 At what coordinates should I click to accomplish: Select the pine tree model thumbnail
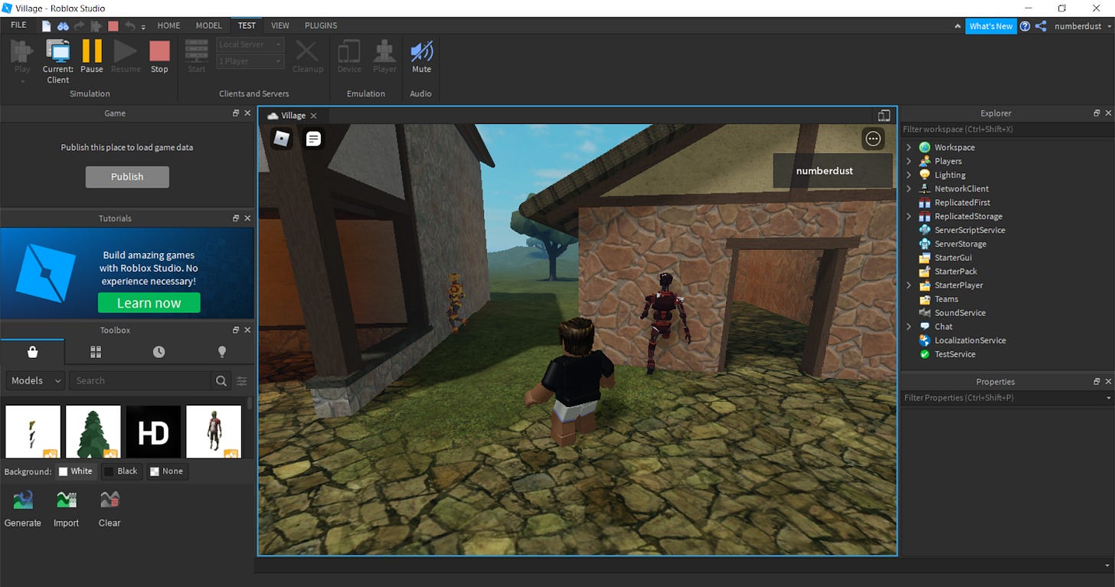click(x=93, y=432)
